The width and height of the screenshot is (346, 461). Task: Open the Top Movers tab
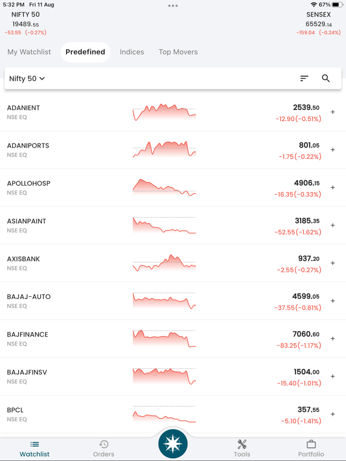(x=178, y=52)
